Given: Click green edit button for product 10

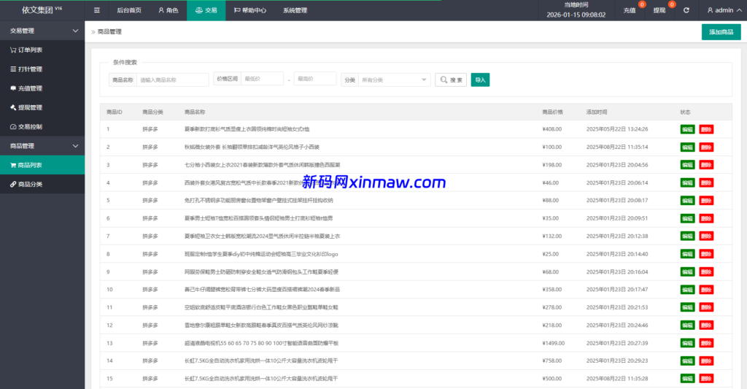Looking at the screenshot, I should pyautogui.click(x=687, y=289).
